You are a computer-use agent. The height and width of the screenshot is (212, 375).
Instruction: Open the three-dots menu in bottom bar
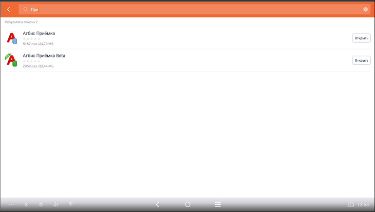pos(11,204)
